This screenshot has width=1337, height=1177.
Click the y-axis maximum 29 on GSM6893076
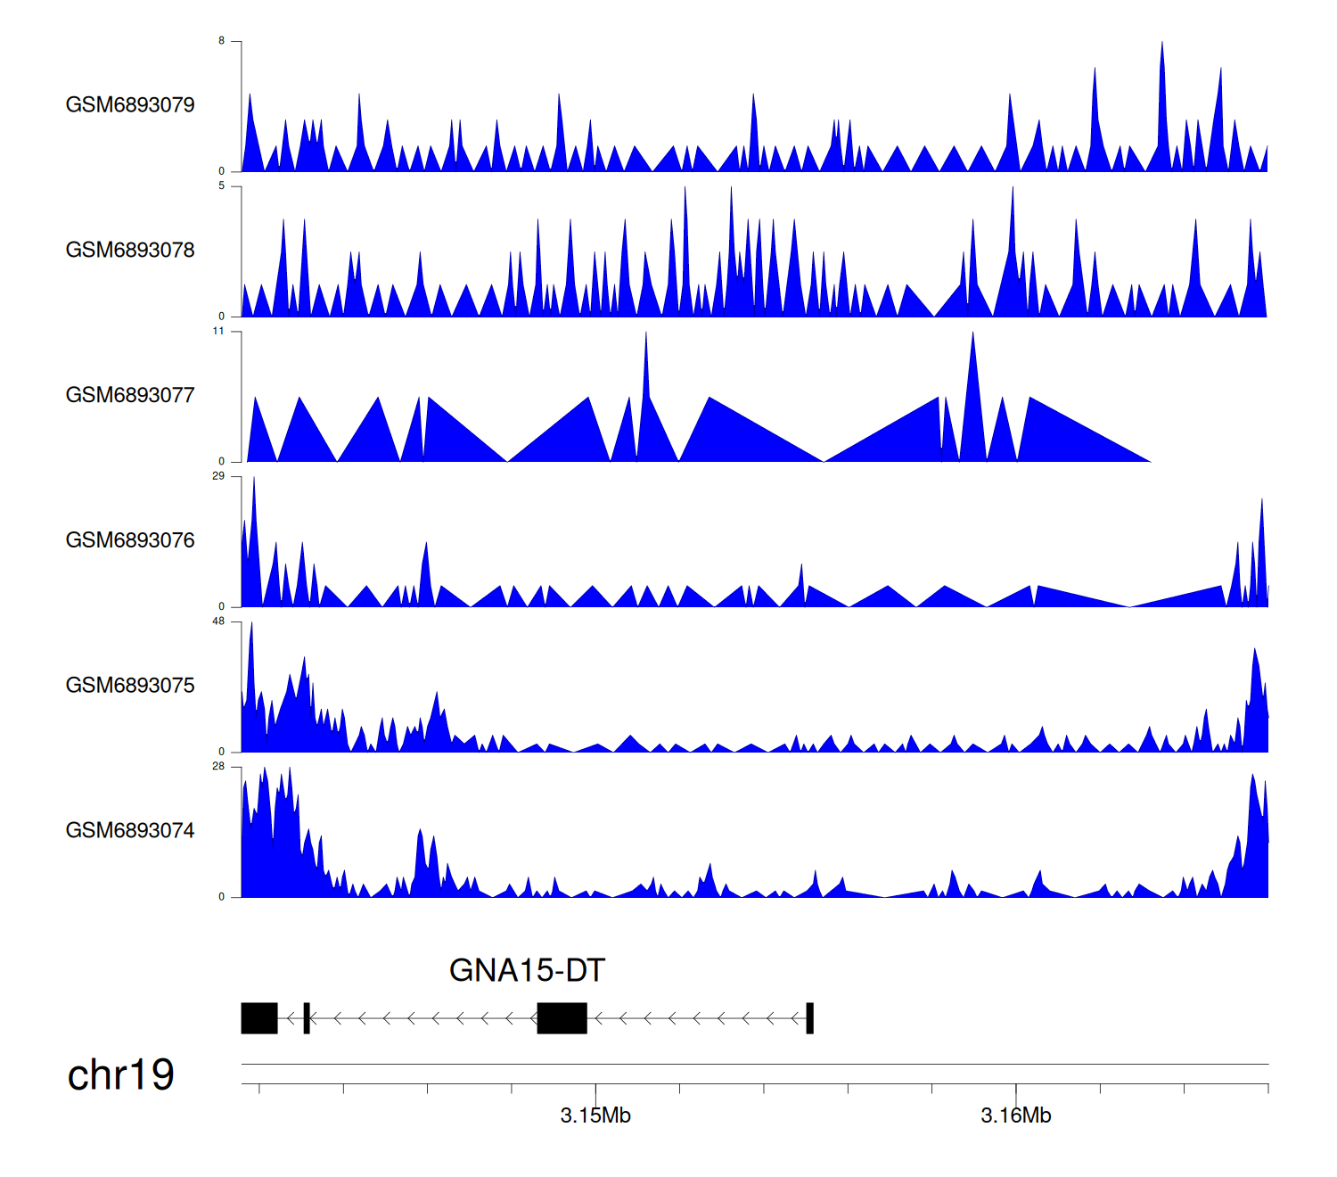(218, 476)
